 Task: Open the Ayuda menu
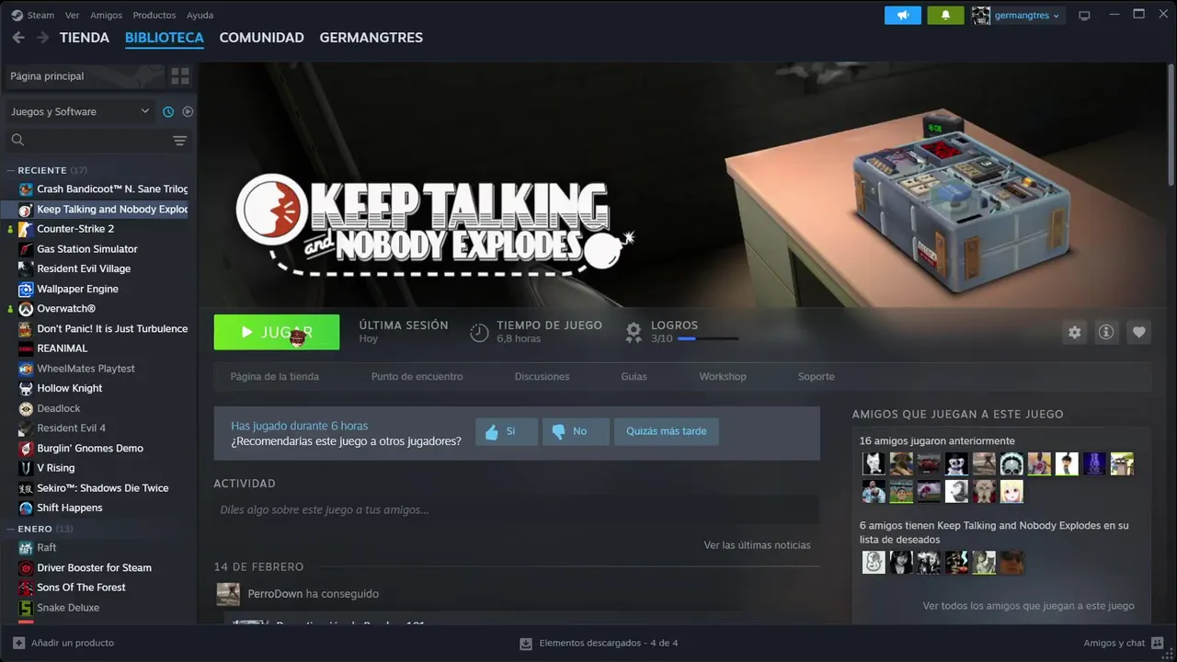tap(200, 16)
